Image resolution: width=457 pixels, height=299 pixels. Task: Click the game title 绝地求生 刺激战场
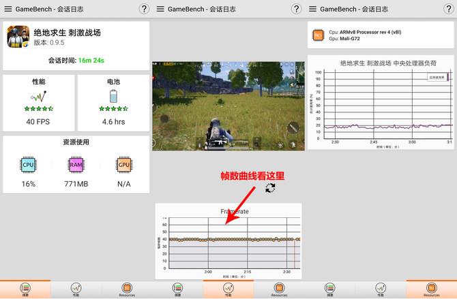coord(67,33)
